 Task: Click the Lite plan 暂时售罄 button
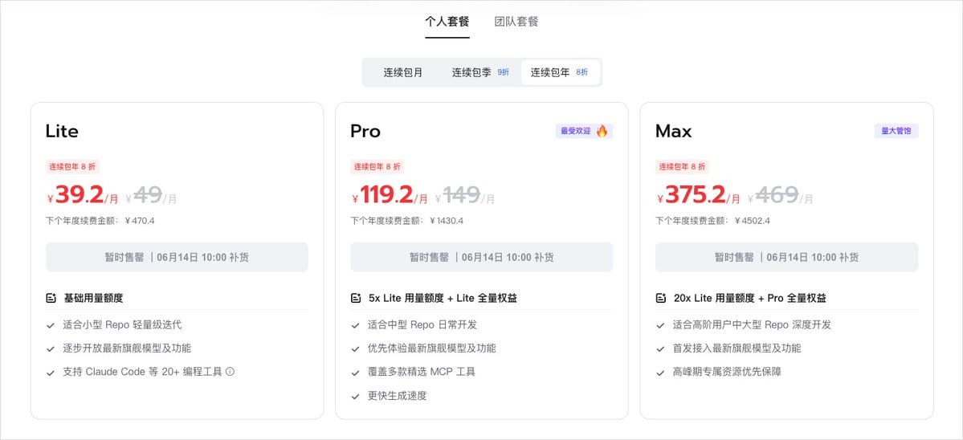click(177, 257)
